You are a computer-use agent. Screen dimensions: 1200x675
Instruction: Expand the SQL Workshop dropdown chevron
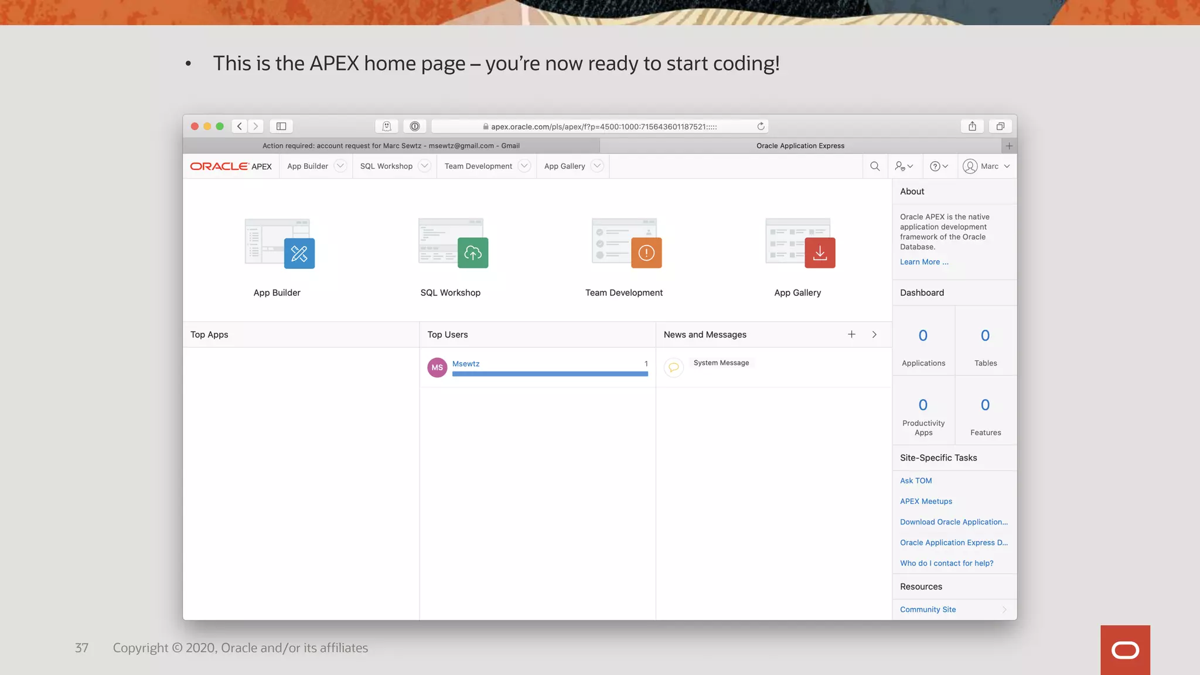(425, 166)
